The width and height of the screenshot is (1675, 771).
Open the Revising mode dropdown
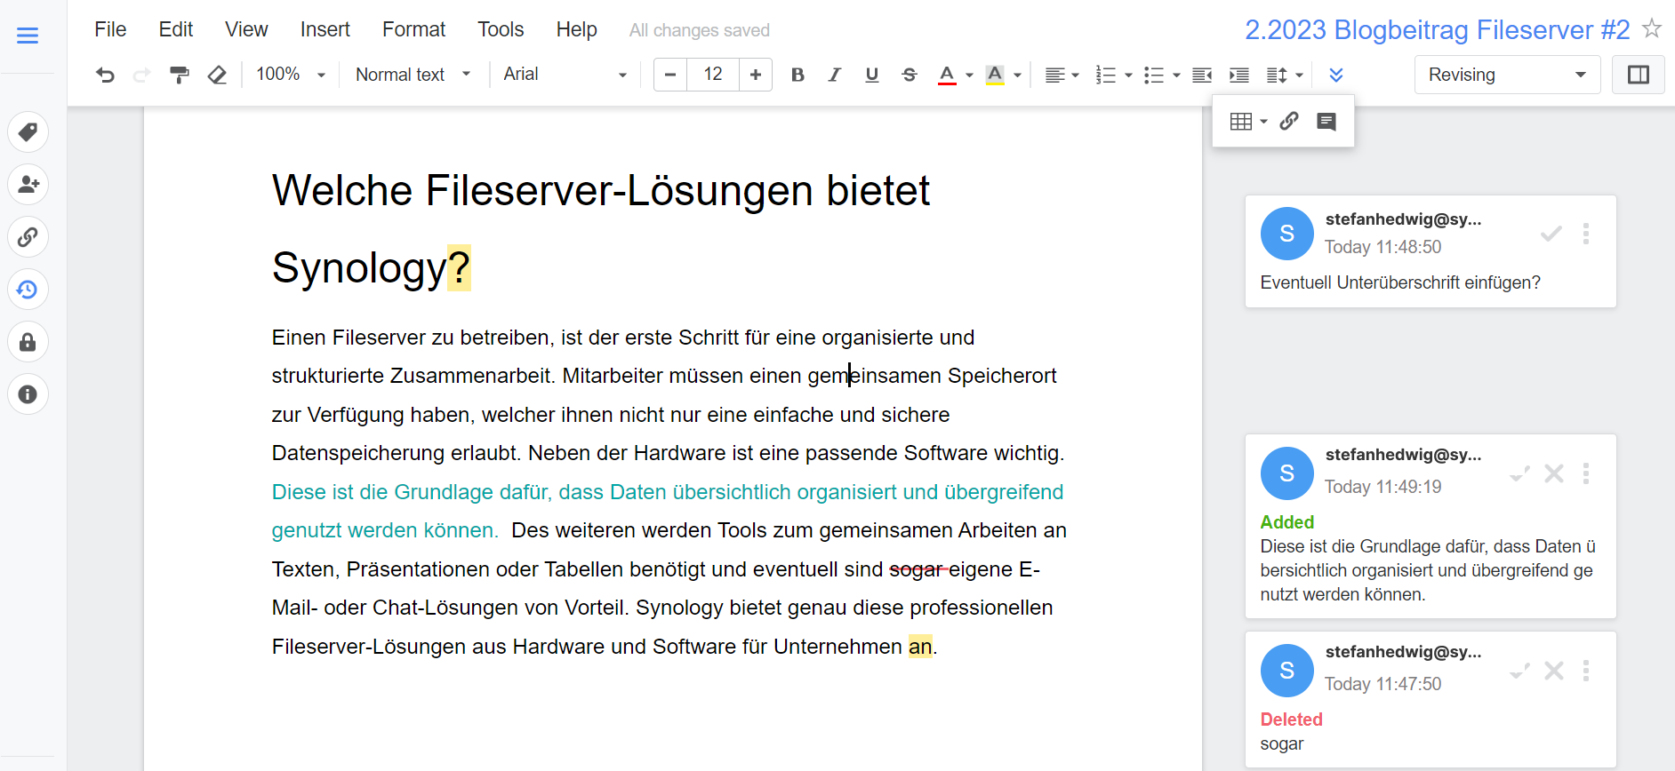(x=1507, y=75)
